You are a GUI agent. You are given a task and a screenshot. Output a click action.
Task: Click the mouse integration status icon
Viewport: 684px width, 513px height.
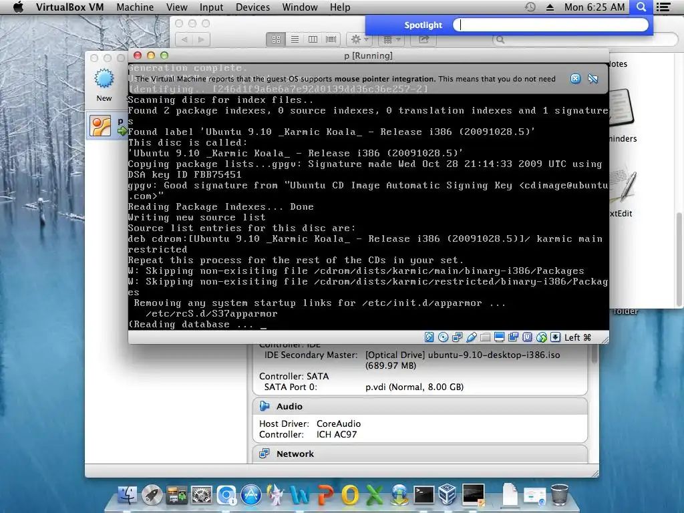point(541,337)
